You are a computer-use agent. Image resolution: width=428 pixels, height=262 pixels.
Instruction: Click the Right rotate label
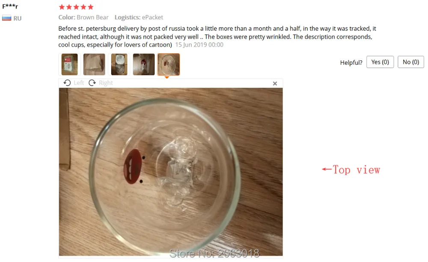[x=106, y=83]
